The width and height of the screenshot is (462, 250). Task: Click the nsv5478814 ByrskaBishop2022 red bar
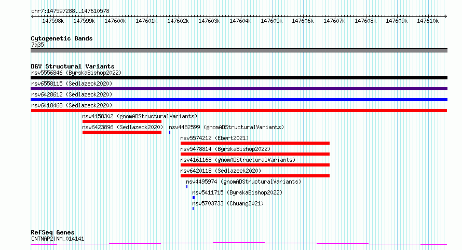click(x=255, y=154)
